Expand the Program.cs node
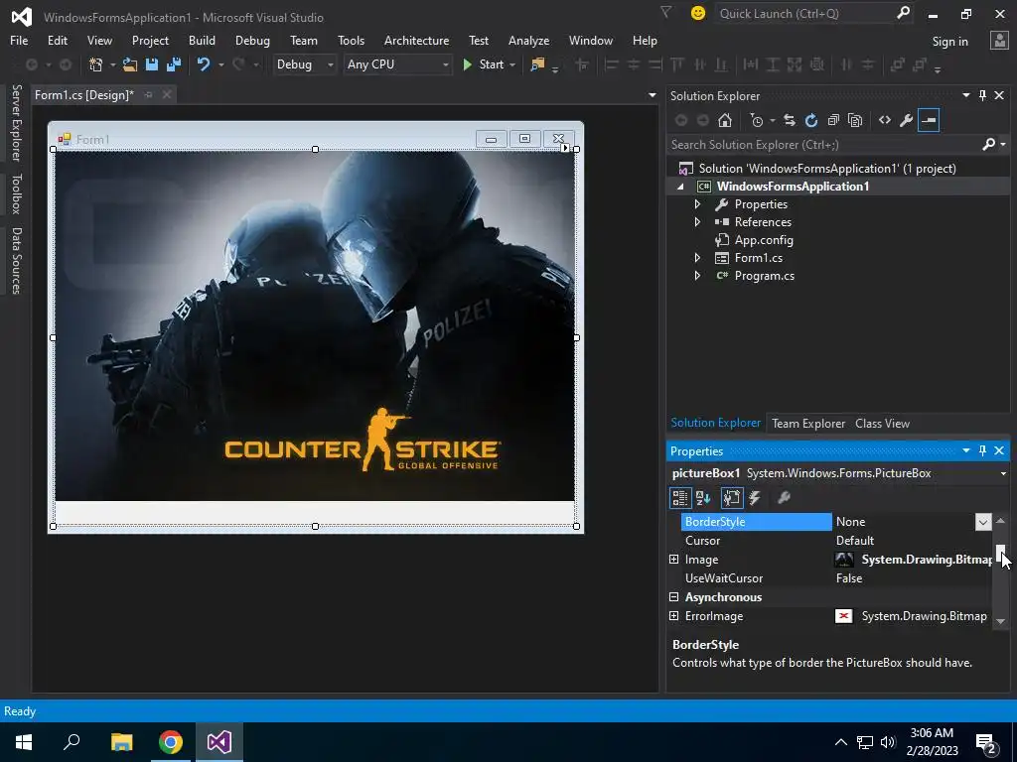This screenshot has width=1017, height=762. pyautogui.click(x=697, y=276)
